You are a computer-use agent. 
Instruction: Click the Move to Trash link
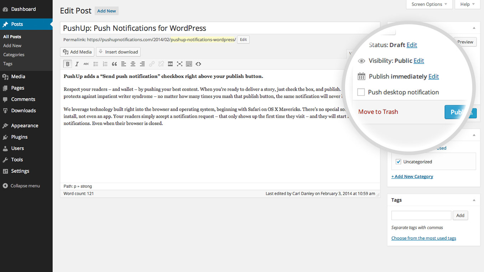pyautogui.click(x=378, y=112)
